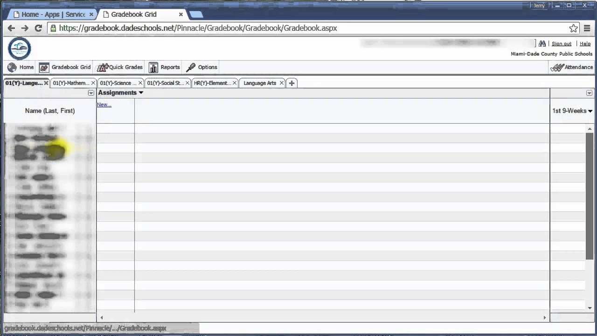The width and height of the screenshot is (597, 336).
Task: Open grading period column options arrow
Action: tap(589, 93)
